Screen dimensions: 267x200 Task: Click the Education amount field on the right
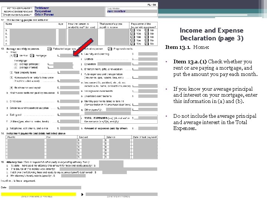click(x=148, y=64)
